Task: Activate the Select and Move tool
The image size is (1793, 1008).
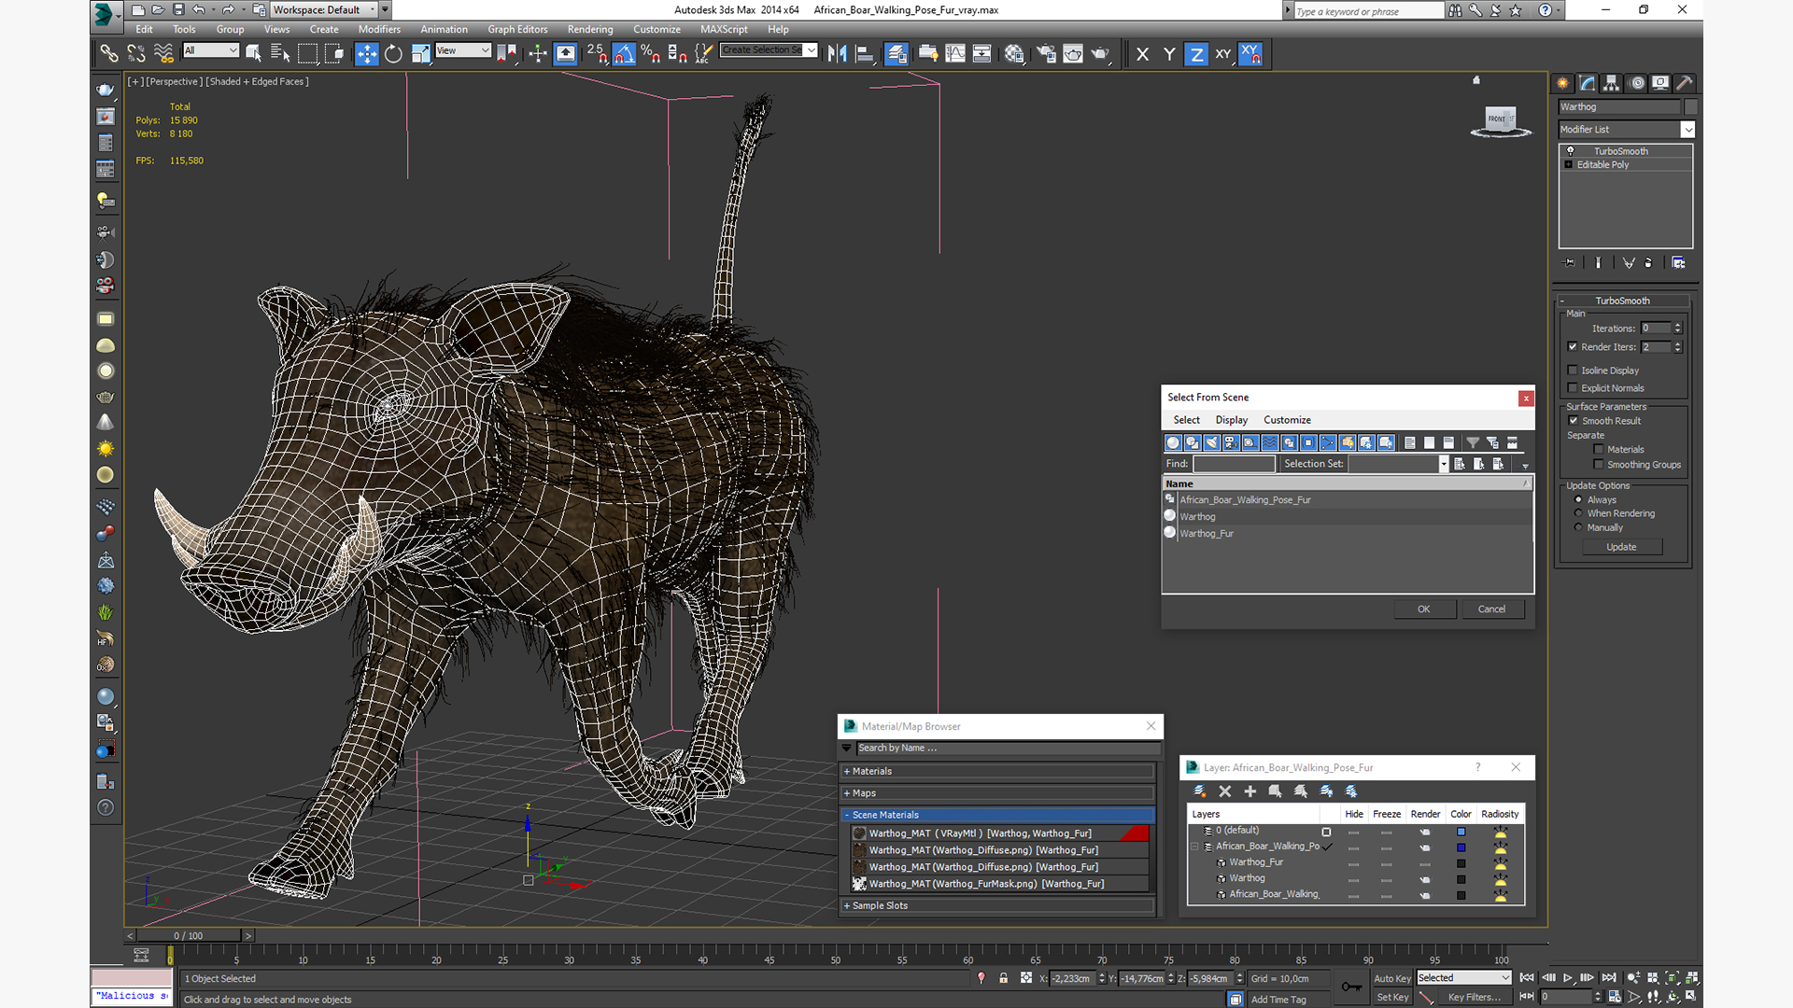Action: click(366, 54)
